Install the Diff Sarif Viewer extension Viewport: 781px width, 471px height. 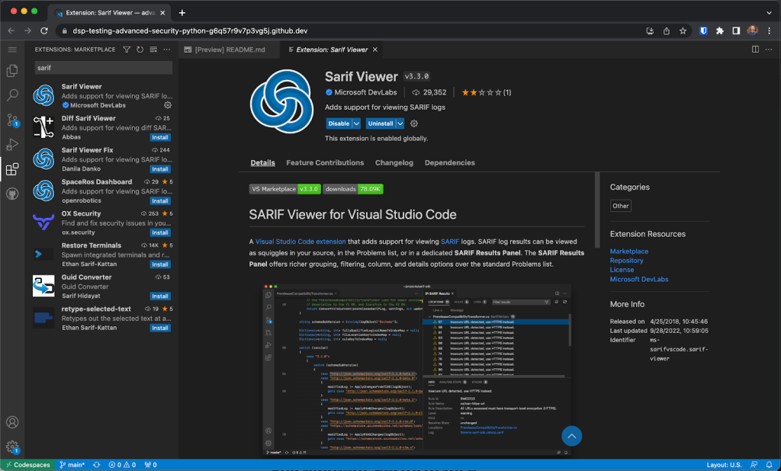click(x=160, y=138)
